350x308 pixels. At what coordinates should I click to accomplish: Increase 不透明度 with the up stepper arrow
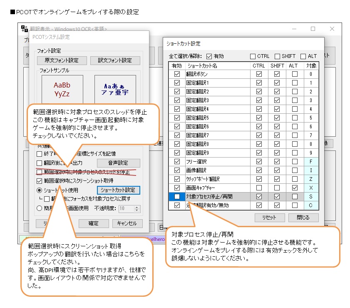pyautogui.click(x=137, y=207)
